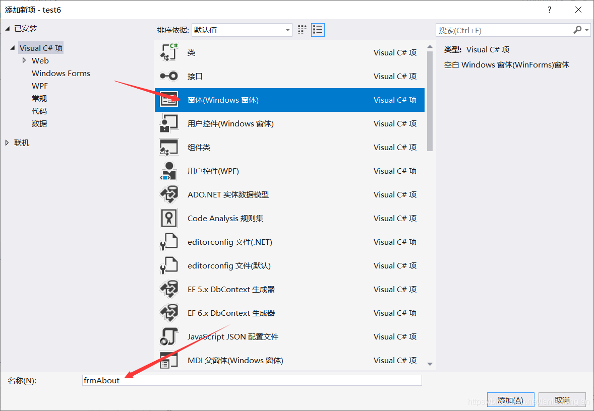Select Code Analysis 规则集 row

click(x=289, y=219)
